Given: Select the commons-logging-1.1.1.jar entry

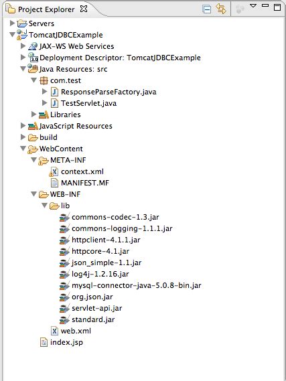Looking at the screenshot, I should [122, 228].
